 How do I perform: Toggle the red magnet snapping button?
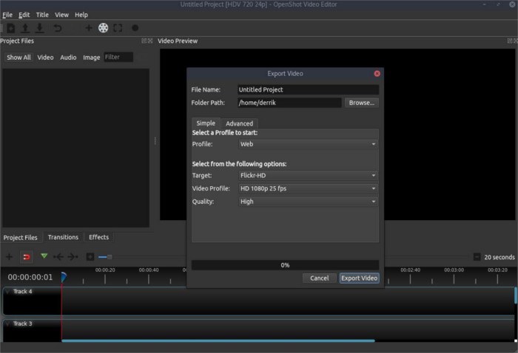(27, 257)
